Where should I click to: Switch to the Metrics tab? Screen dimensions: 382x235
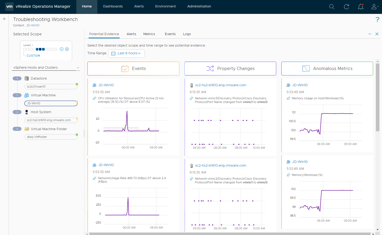[x=149, y=34]
